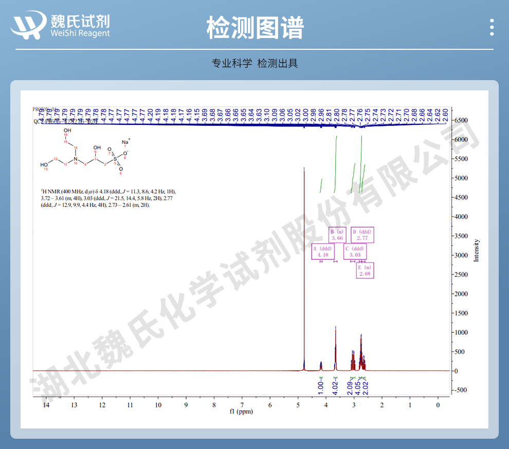Select the B (m) 3.66 multiplet box
The height and width of the screenshot is (449, 509).
[x=337, y=235]
